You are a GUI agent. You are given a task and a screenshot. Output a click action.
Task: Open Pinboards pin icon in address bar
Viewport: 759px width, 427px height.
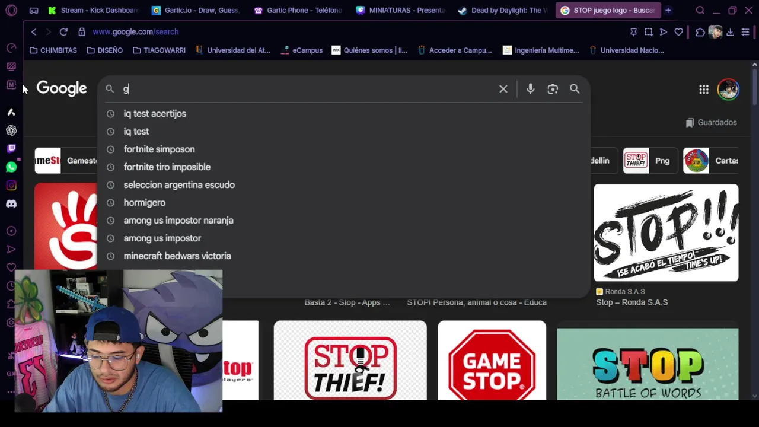tap(633, 32)
